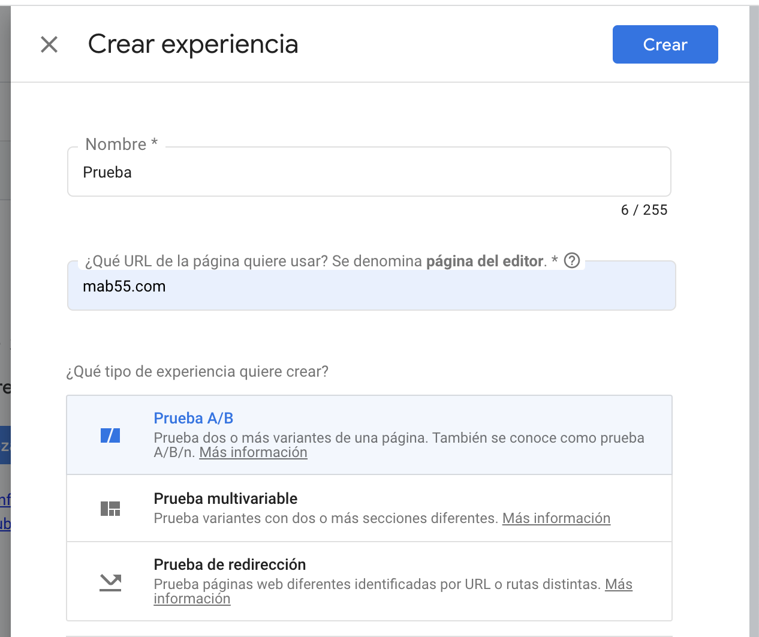Viewport: 759px width, 637px height.
Task: Open Más información link for multivariable test
Action: (556, 518)
